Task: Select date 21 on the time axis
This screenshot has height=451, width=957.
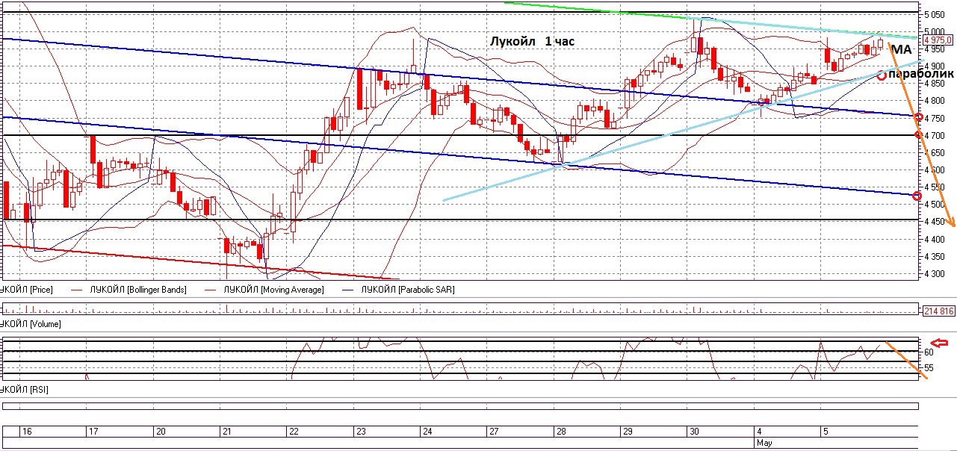Action: (x=226, y=432)
